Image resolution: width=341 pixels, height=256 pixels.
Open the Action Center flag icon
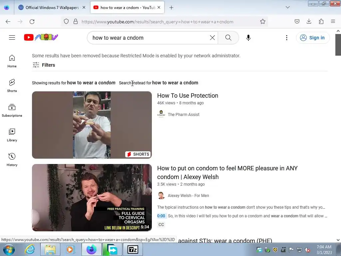pos(291,250)
